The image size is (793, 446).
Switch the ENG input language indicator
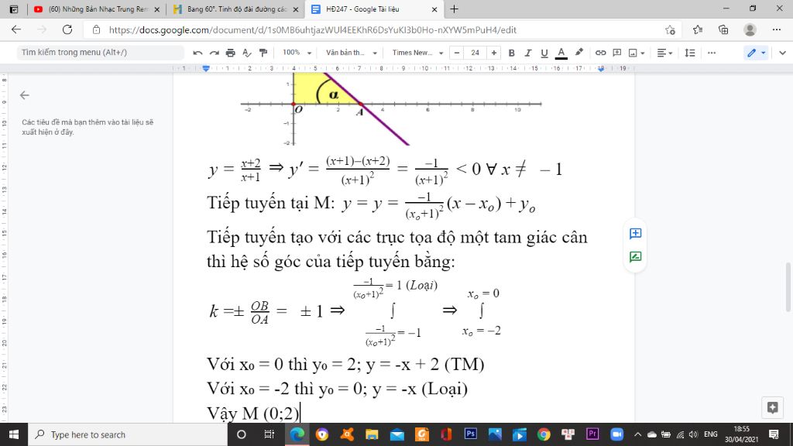711,434
